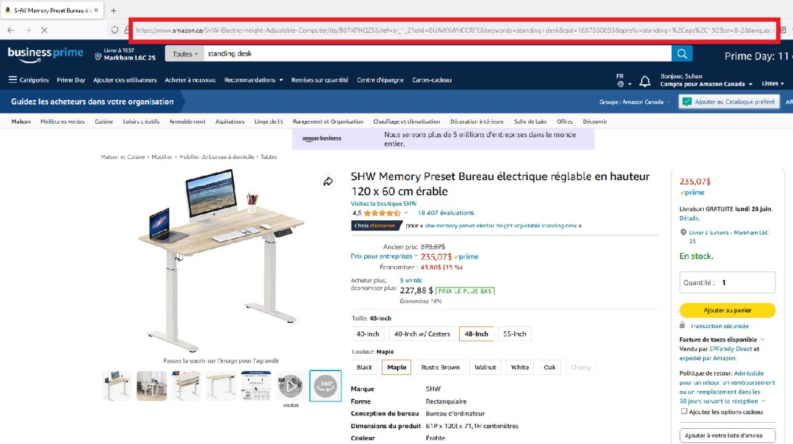Select the 55-Inch size option
Screen dimensions: 793x444
515,334
